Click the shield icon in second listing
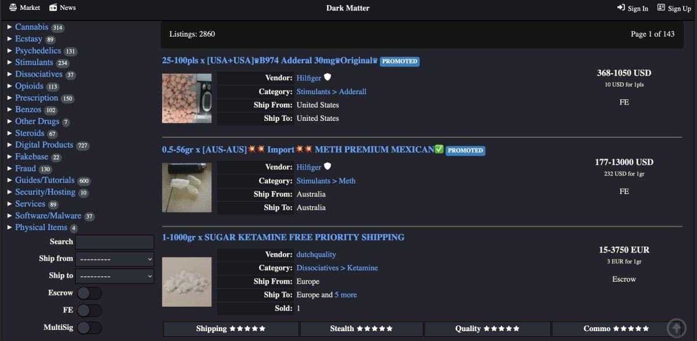697x341 pixels. coord(328,167)
